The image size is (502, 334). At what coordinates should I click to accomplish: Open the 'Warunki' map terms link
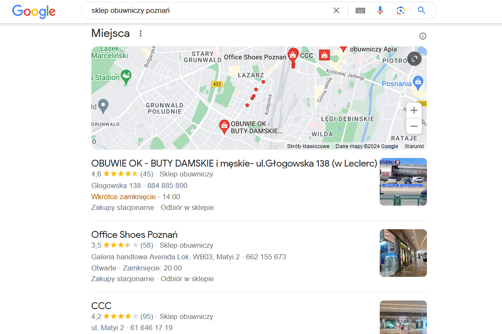coord(414,146)
